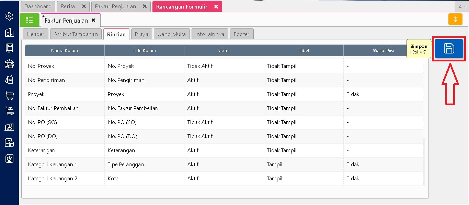Image resolution: width=469 pixels, height=205 pixels.
Task: Open the tax calculator icon in sidebar
Action: tap(9, 143)
